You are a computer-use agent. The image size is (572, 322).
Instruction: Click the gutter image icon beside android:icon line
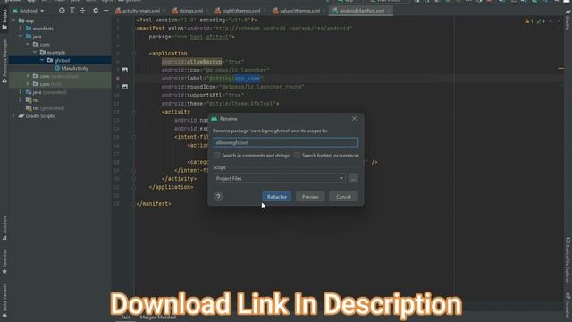point(125,70)
